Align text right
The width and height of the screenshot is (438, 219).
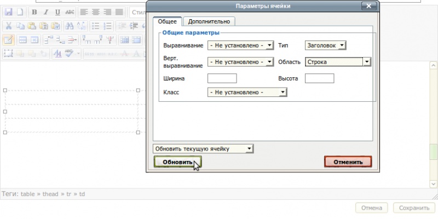[107, 12]
